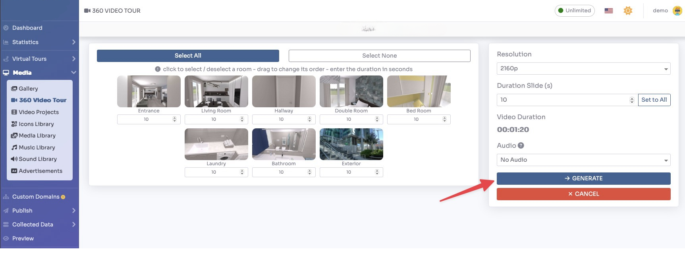Expand the Publish menu chevron
The width and height of the screenshot is (685, 267).
pos(74,211)
